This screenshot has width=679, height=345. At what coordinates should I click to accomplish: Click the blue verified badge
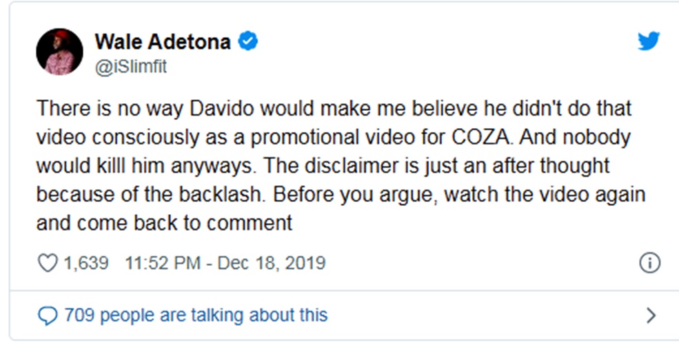pyautogui.click(x=248, y=42)
